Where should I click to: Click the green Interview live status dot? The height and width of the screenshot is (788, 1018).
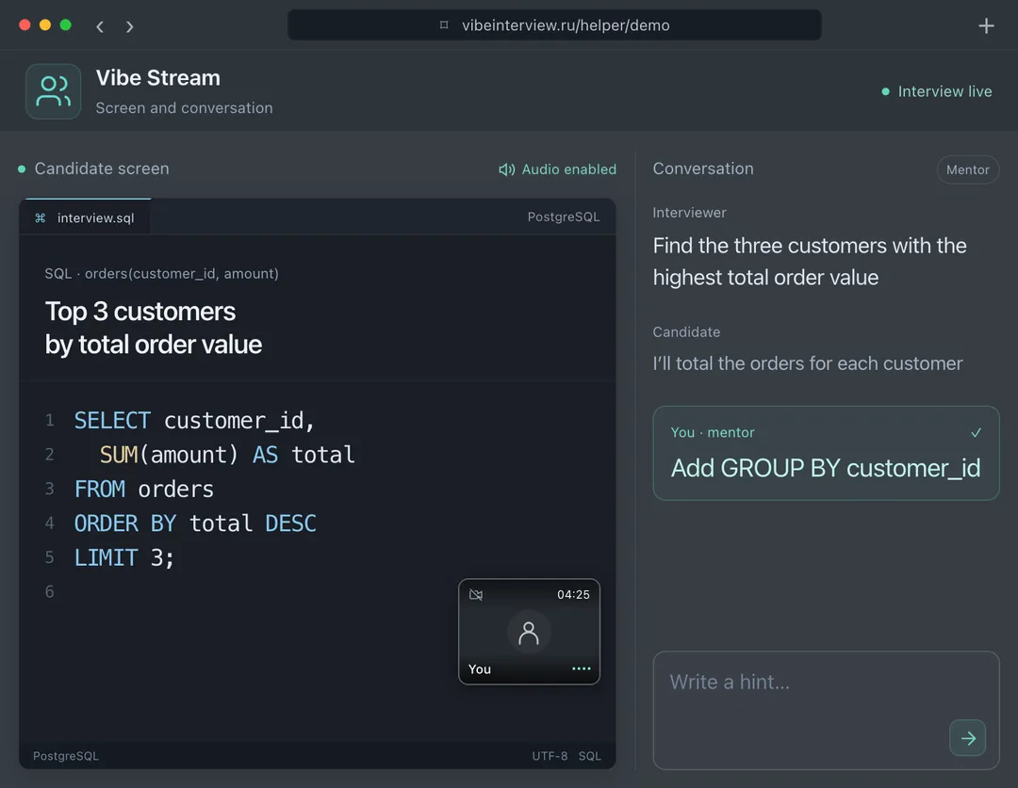click(x=885, y=91)
